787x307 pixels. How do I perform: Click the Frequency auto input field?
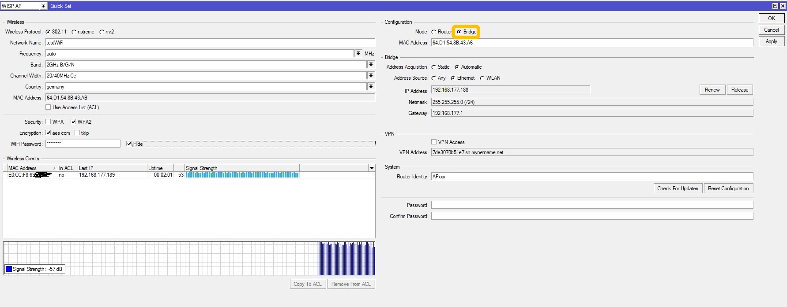point(200,54)
